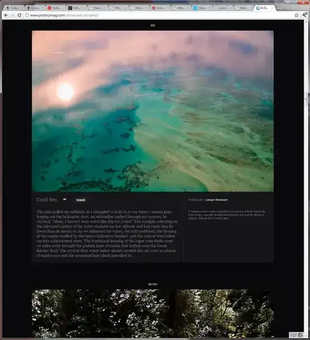Click the Coral Sea aerial photograph
This screenshot has height=340, width=310.
(153, 111)
